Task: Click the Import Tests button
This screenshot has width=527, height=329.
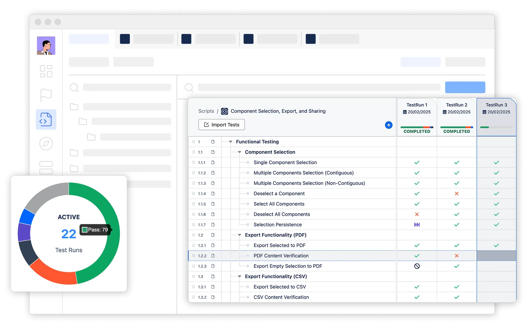Action: point(221,125)
